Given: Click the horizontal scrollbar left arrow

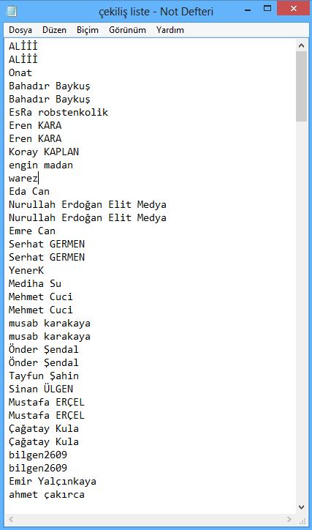Looking at the screenshot, I should 11,519.
